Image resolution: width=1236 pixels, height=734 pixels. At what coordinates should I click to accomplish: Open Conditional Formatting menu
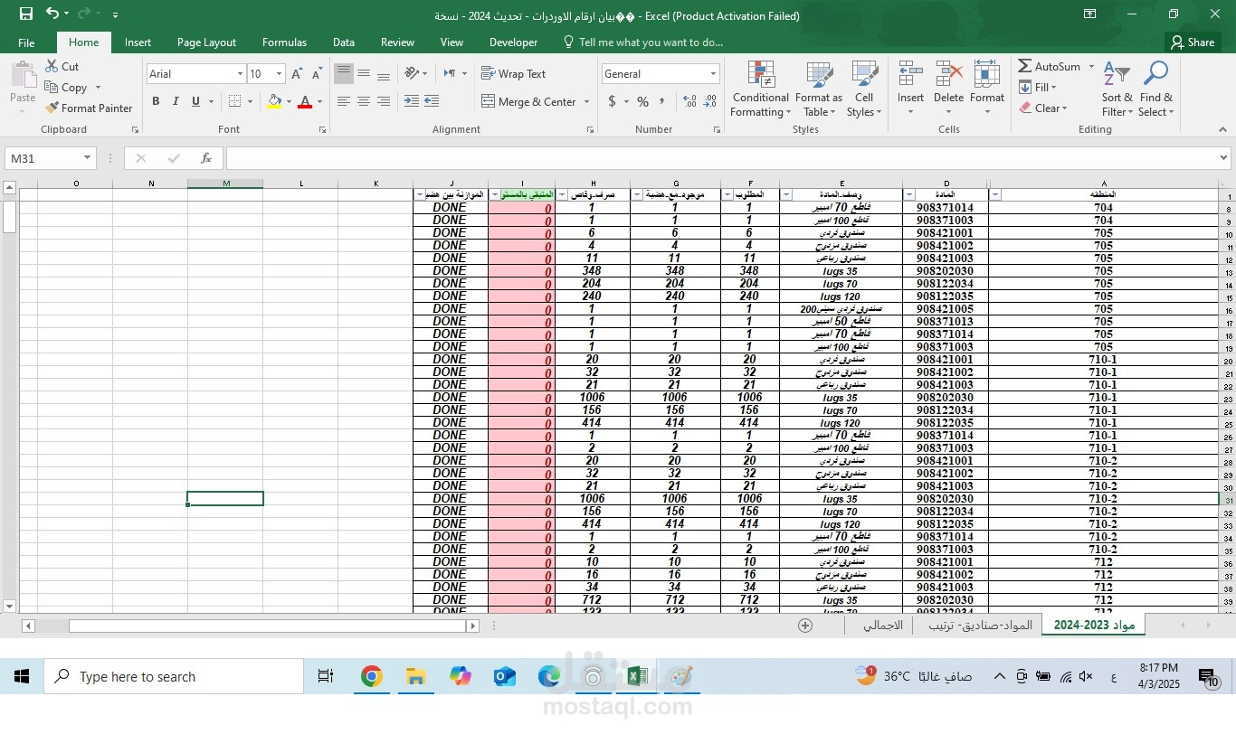[x=760, y=89]
